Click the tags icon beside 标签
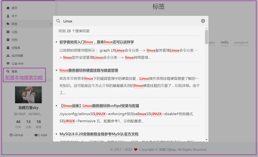Image resolution: width=258 pixels, height=157 pixels. coord(8,24)
